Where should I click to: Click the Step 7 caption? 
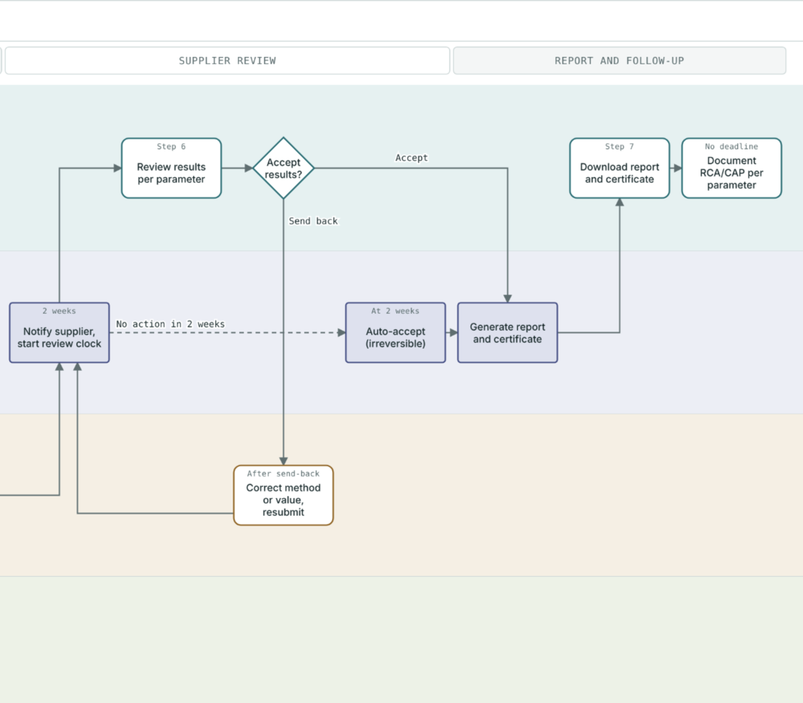pos(620,147)
